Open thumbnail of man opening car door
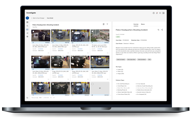Screen dimensions: 193x123 click(x=60, y=88)
